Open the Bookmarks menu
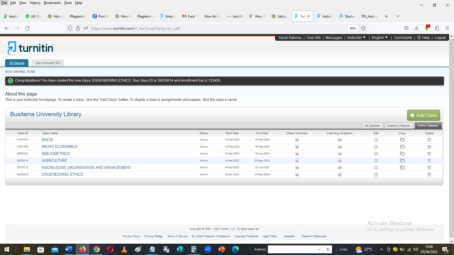 (x=52, y=3)
